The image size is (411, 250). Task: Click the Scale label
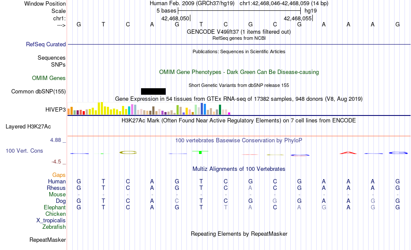pyautogui.click(x=59, y=11)
